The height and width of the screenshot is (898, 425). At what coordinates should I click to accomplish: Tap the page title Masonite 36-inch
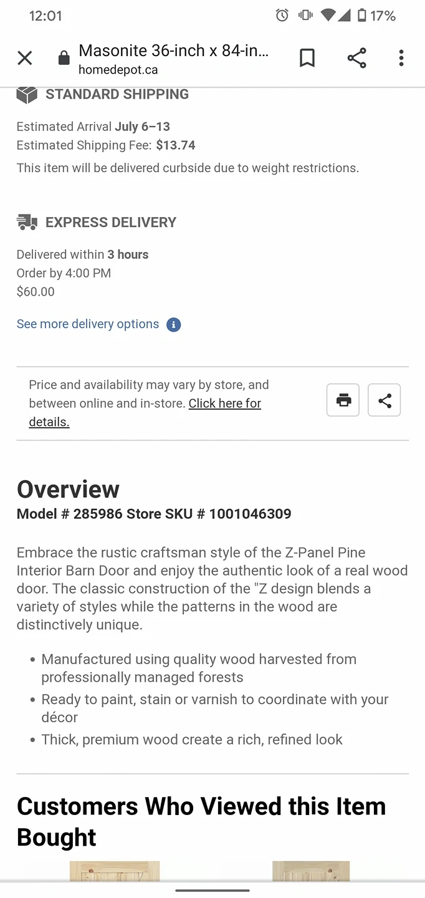[173, 51]
